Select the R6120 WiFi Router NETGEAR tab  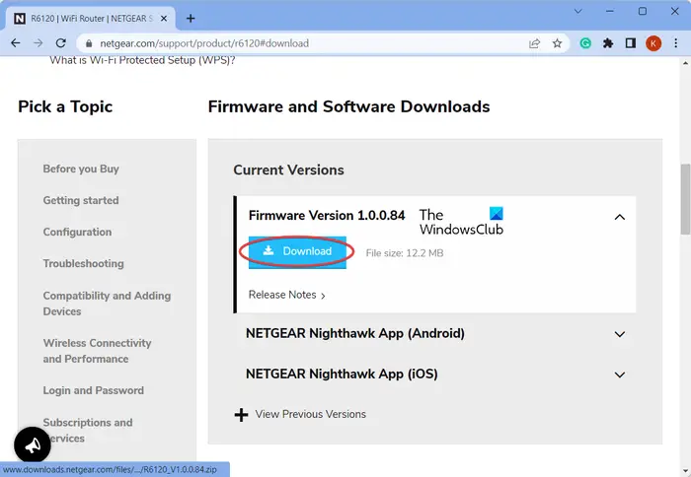[x=91, y=19]
